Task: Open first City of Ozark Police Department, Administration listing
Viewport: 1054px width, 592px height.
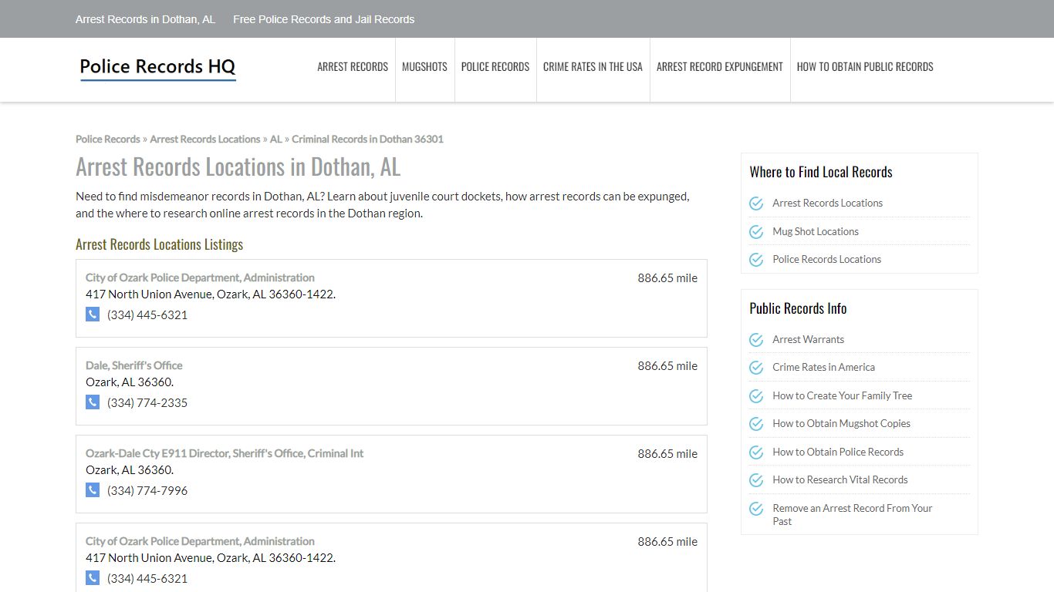Action: pos(200,277)
